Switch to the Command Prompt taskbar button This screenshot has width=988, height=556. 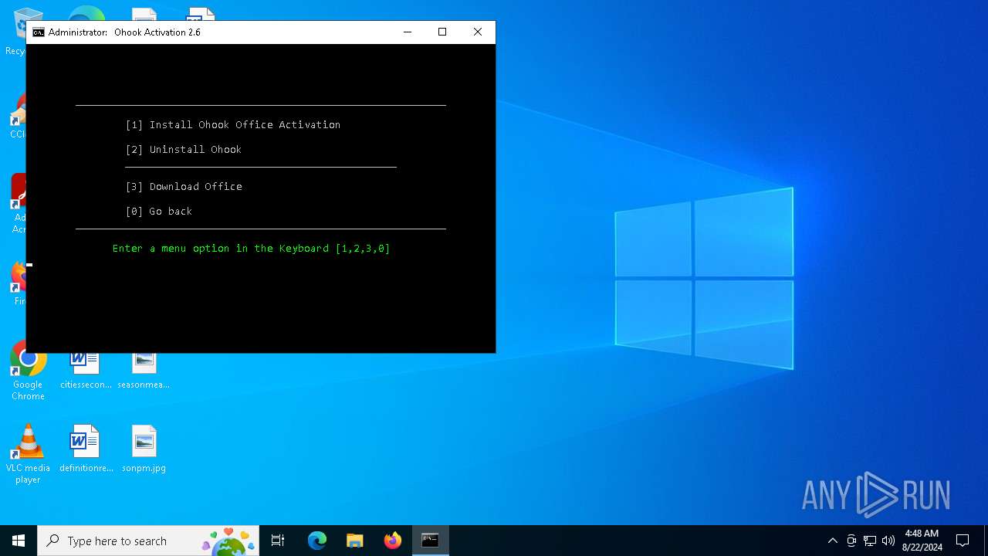430,541
